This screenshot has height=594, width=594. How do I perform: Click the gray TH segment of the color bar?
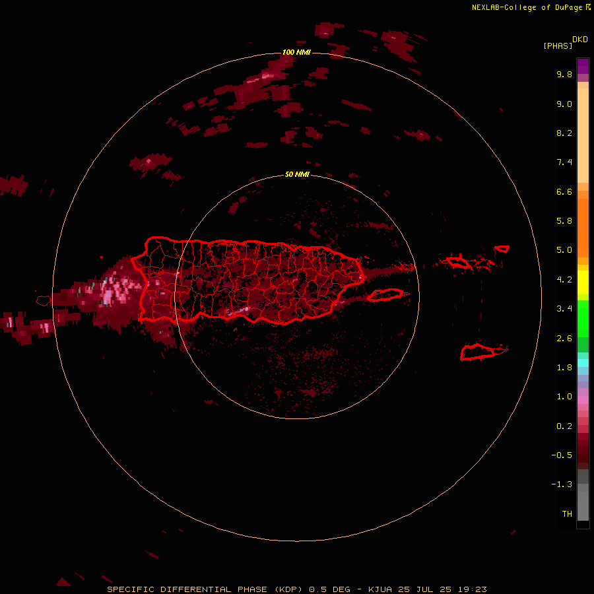[x=583, y=506]
